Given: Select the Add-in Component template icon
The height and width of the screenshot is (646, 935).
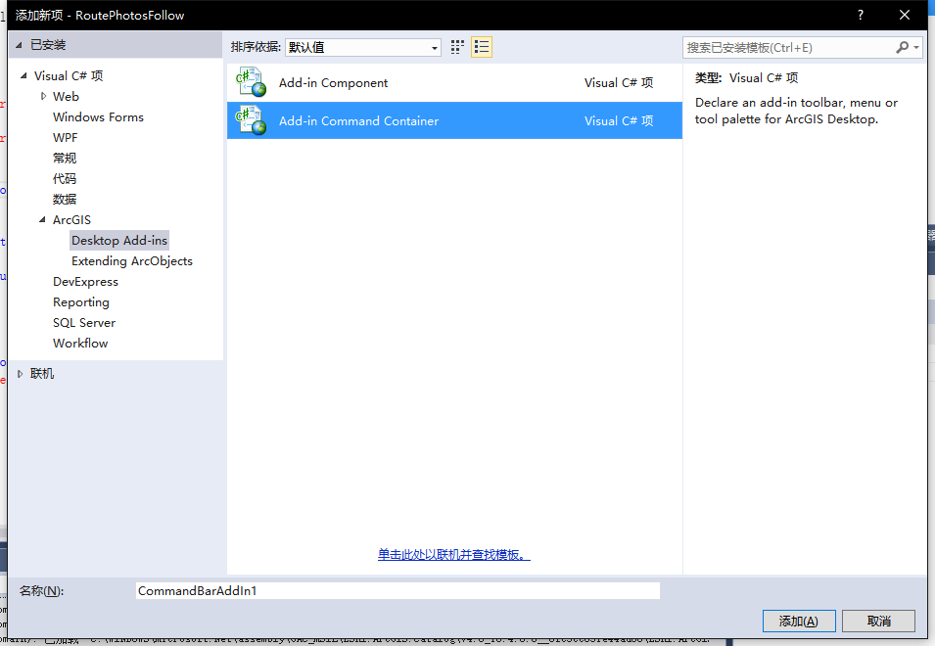Looking at the screenshot, I should point(251,82).
